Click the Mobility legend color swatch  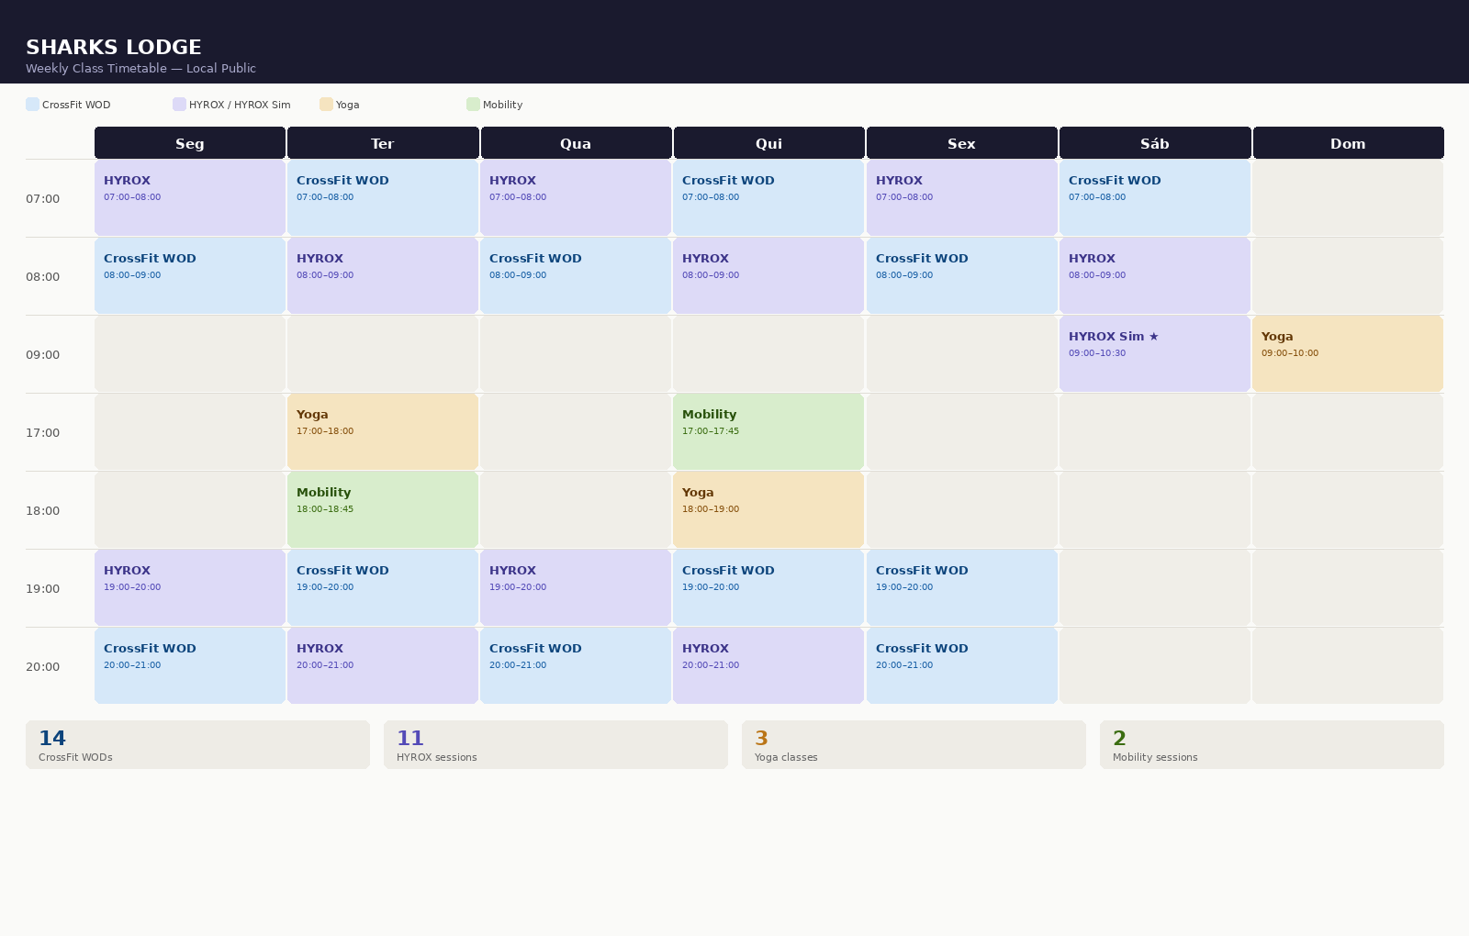[x=474, y=105]
